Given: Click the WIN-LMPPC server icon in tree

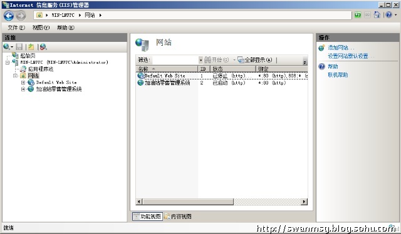Looking at the screenshot, I should click(15, 62).
